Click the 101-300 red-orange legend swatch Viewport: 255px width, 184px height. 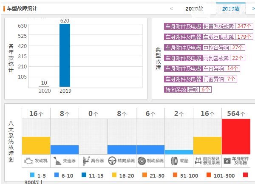209,175
